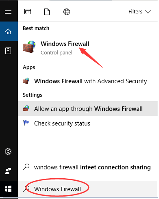Open Windows Firewall Control panel result
This screenshot has height=199, width=159.
click(x=88, y=48)
